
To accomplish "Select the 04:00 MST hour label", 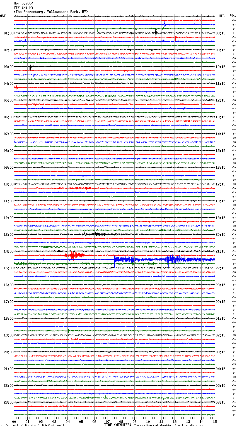I will click(x=9, y=84).
